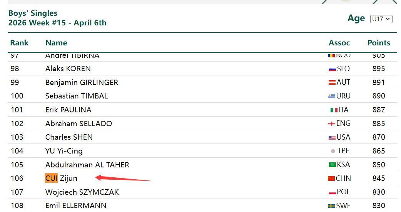Click the Name column header

[56, 43]
